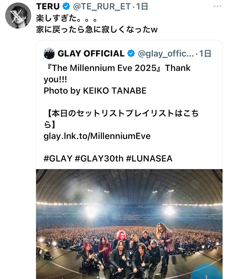This screenshot has height=279, width=228.
Task: Open the 1日 timestamp on quoted post
Action: click(x=205, y=54)
